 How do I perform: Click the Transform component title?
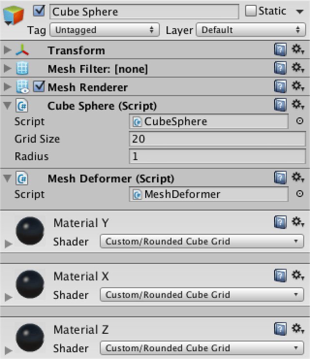coord(76,50)
